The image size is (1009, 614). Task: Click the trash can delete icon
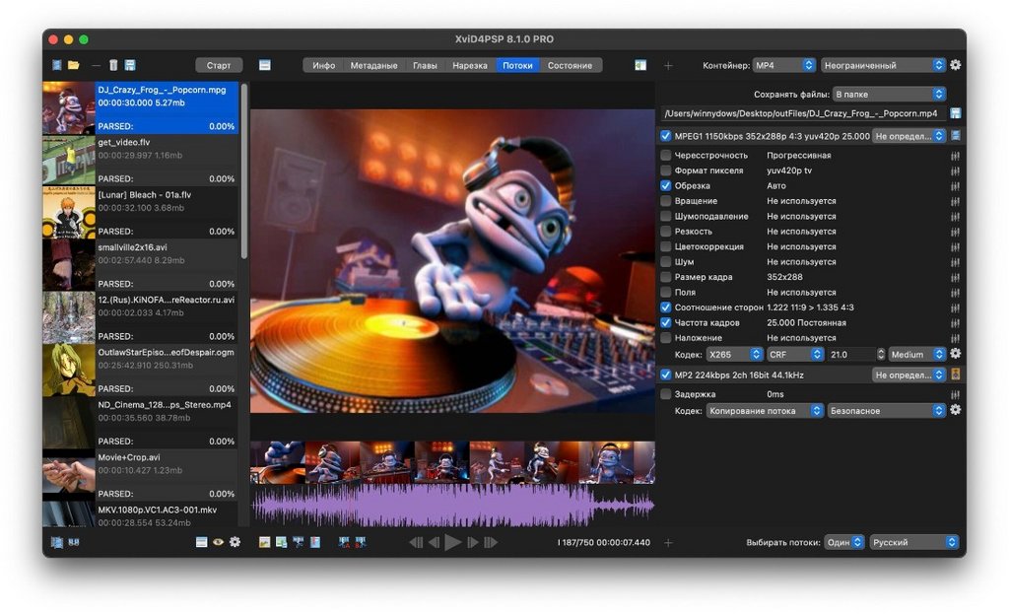point(113,65)
